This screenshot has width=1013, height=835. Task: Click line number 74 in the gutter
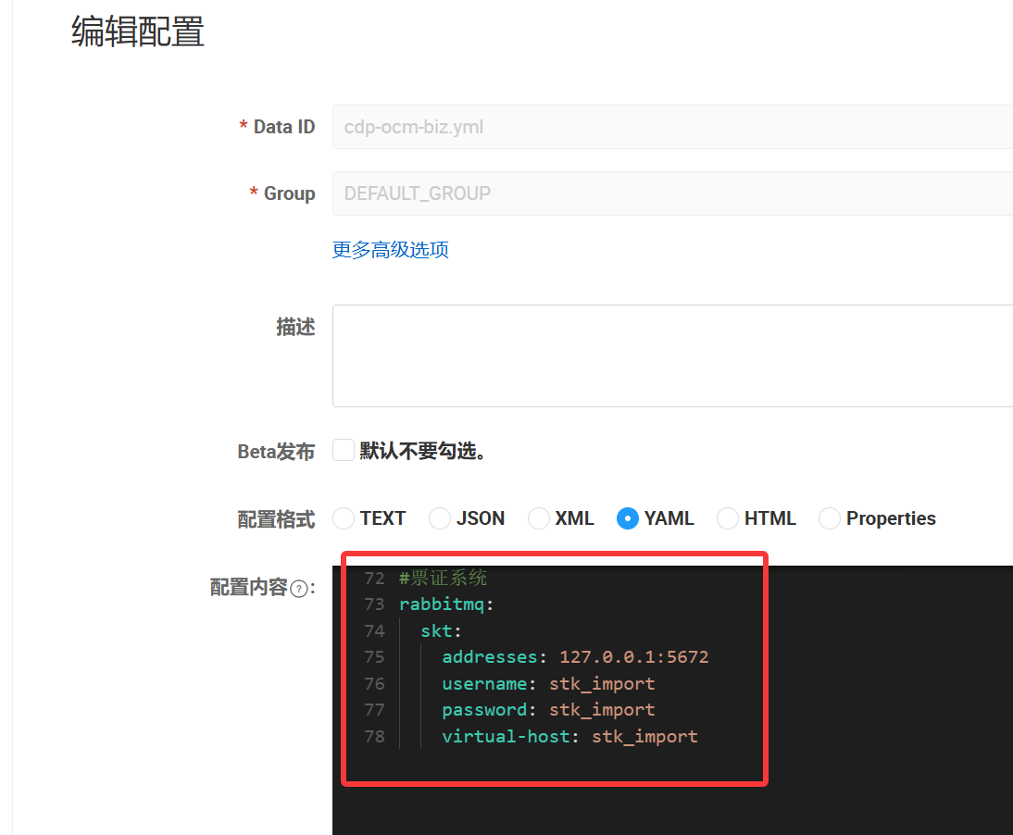click(x=374, y=630)
